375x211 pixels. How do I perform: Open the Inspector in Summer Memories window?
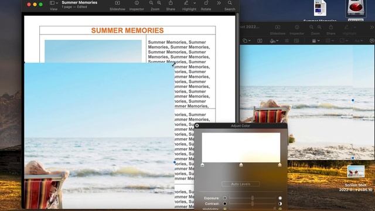[x=137, y=3]
